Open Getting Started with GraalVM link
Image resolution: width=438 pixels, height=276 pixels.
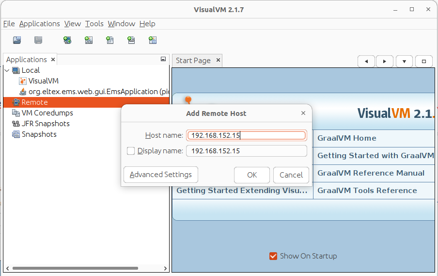pos(375,156)
